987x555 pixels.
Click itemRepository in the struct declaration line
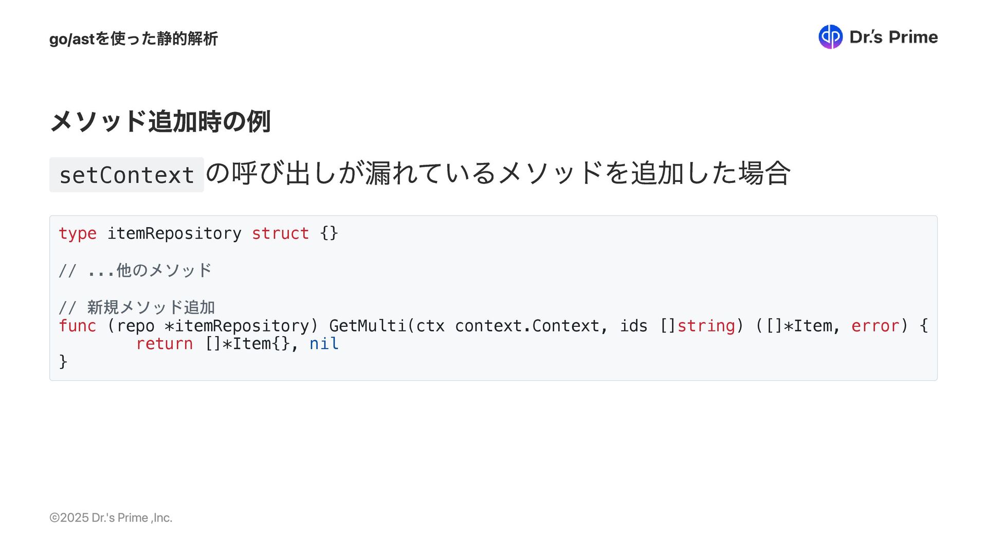[x=174, y=233]
